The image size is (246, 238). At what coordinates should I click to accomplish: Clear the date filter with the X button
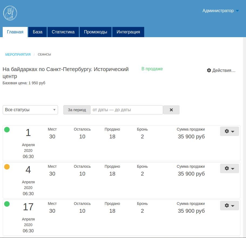(171, 110)
